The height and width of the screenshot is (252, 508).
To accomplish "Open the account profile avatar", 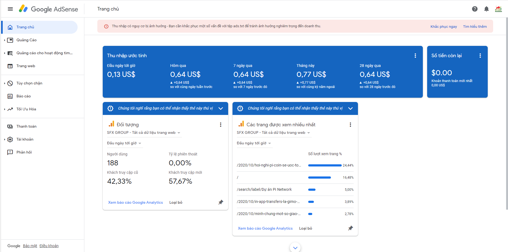I will (x=498, y=9).
